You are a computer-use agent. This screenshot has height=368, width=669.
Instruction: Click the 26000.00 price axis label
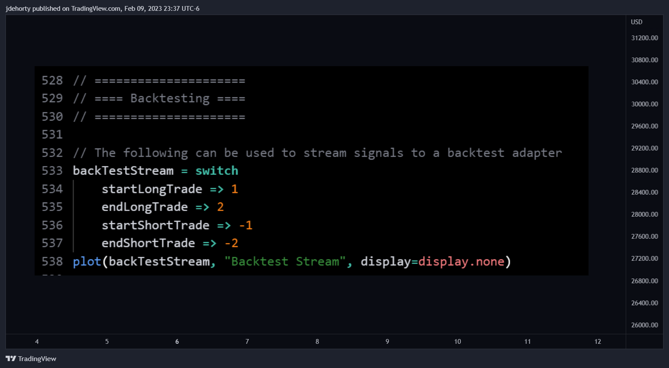(644, 325)
